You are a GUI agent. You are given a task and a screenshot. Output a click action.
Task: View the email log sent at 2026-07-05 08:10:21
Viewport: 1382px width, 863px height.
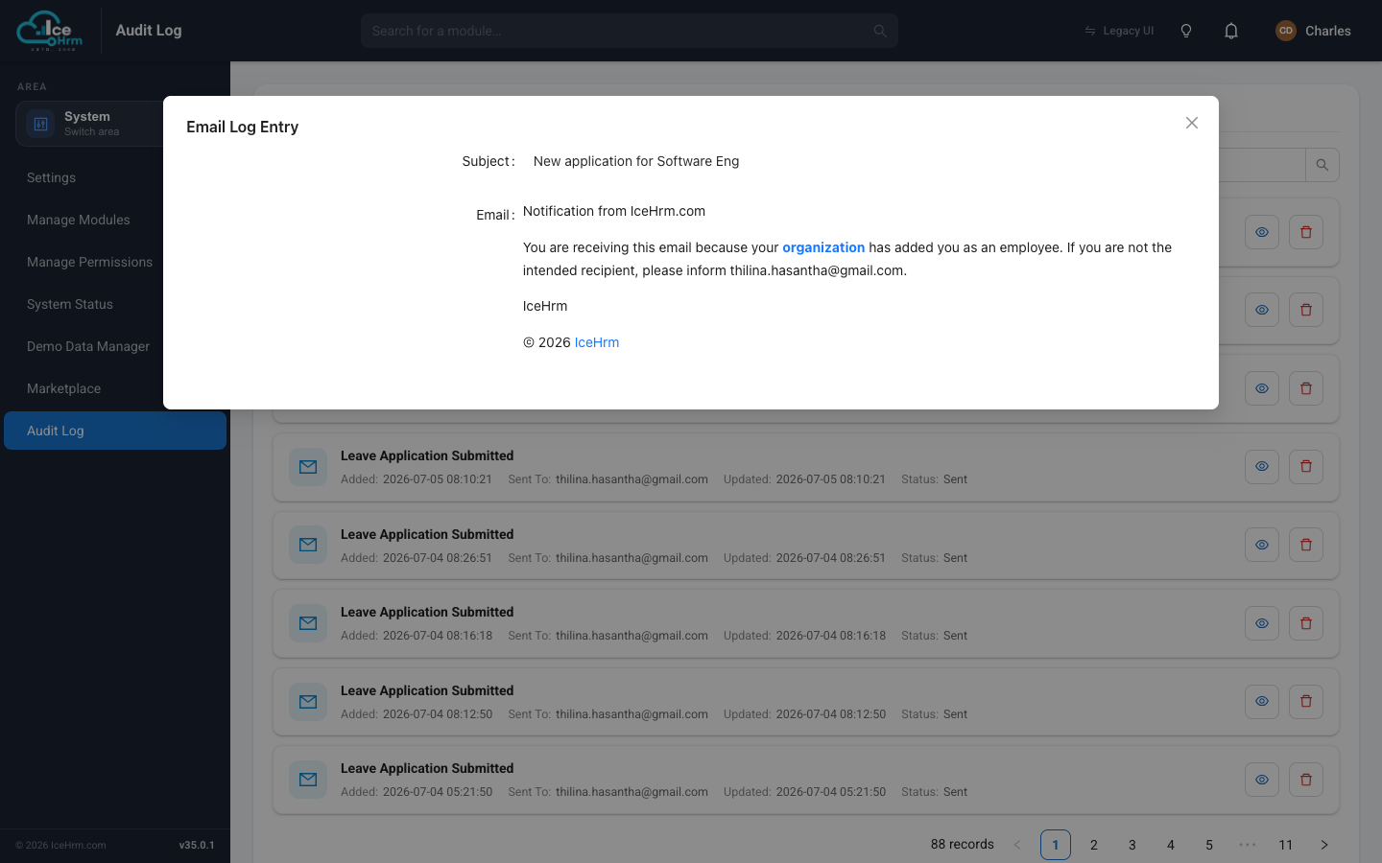1262,466
